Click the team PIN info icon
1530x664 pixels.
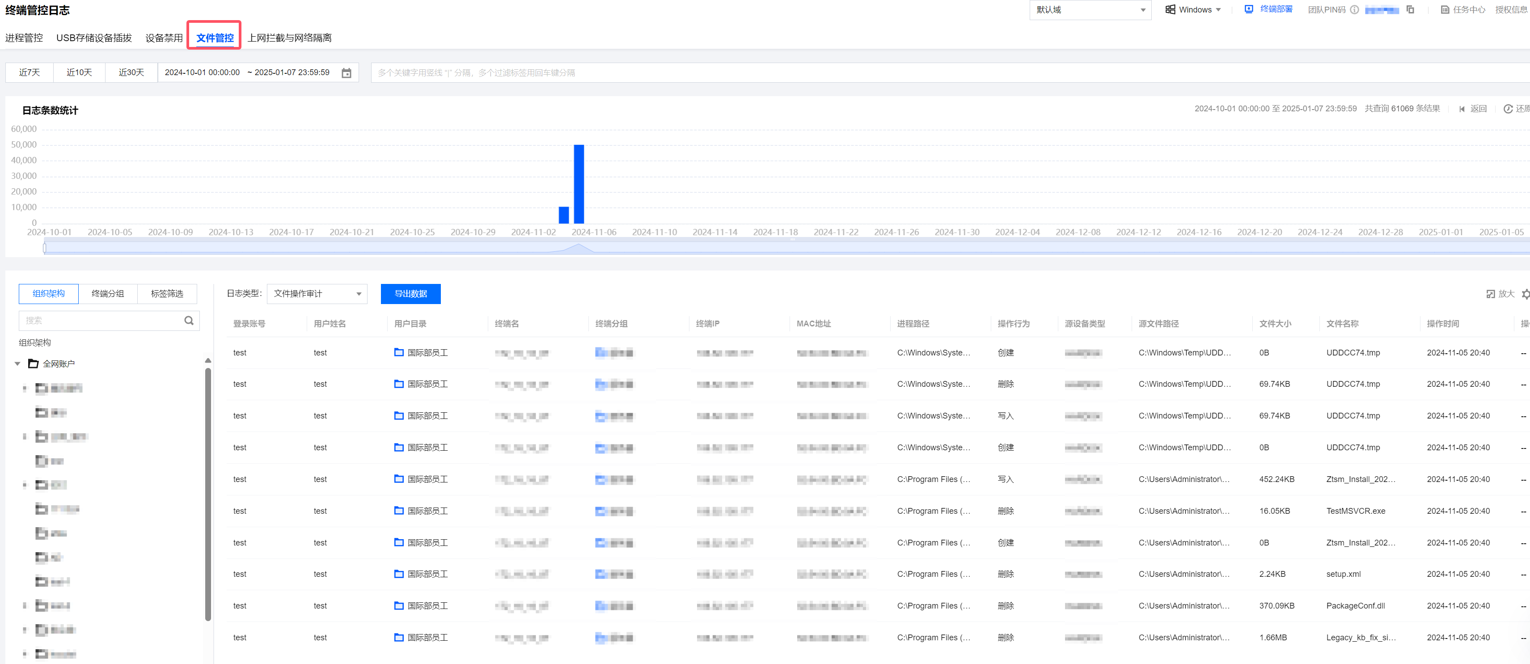tap(1354, 9)
